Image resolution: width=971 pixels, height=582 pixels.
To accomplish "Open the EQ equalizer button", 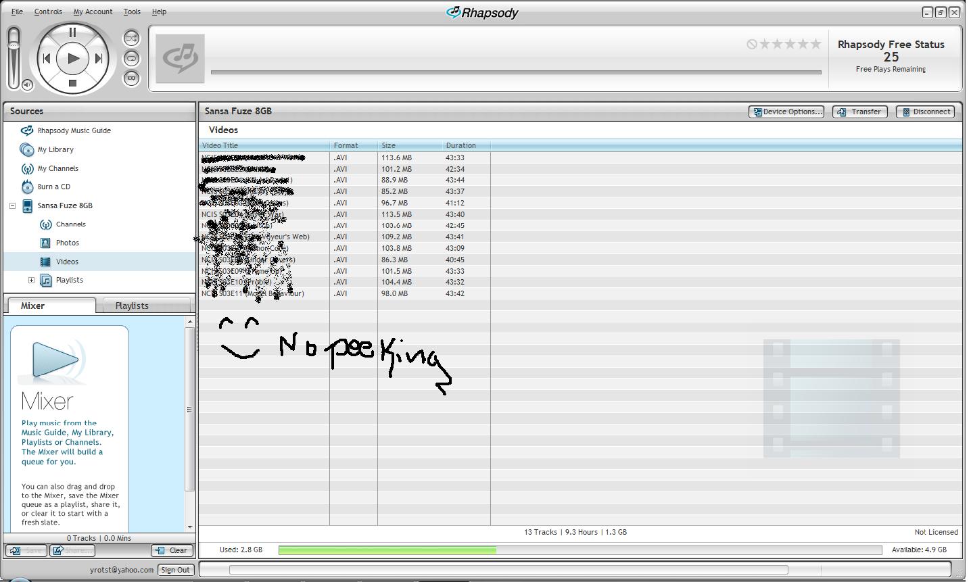I will pos(131,78).
